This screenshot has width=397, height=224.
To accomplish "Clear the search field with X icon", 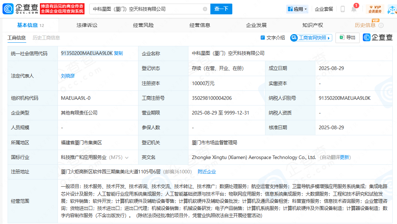I will 205,9.
